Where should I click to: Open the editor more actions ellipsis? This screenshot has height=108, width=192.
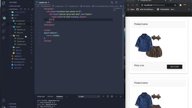click(x=121, y=2)
